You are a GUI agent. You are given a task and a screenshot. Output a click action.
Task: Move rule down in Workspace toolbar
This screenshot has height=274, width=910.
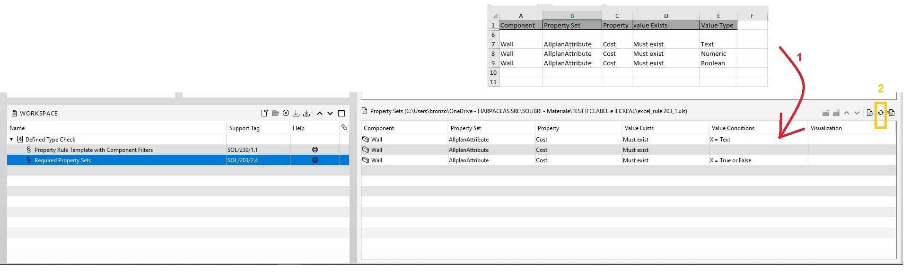330,114
